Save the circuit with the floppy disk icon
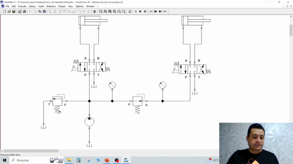Image resolution: width=293 pixels, height=164 pixels. pyautogui.click(x=14, y=11)
